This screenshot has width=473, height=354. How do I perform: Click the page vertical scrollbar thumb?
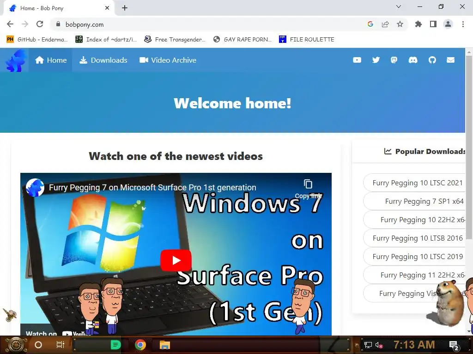tap(469, 147)
